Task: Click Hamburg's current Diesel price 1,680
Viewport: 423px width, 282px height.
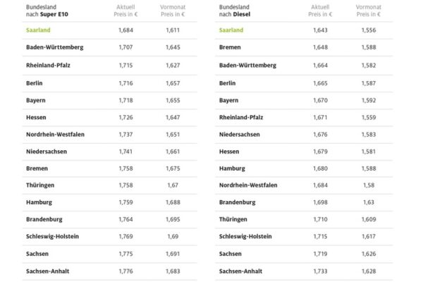Action: click(322, 168)
